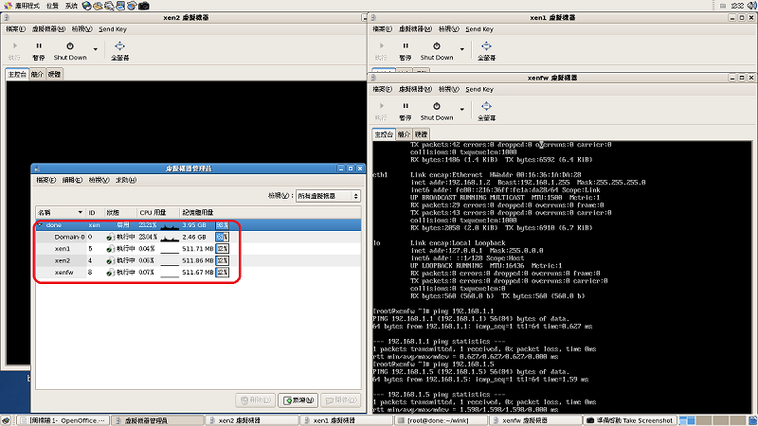Select the Domain-0 row
Viewport: 758px width, 426px height.
tap(198, 238)
